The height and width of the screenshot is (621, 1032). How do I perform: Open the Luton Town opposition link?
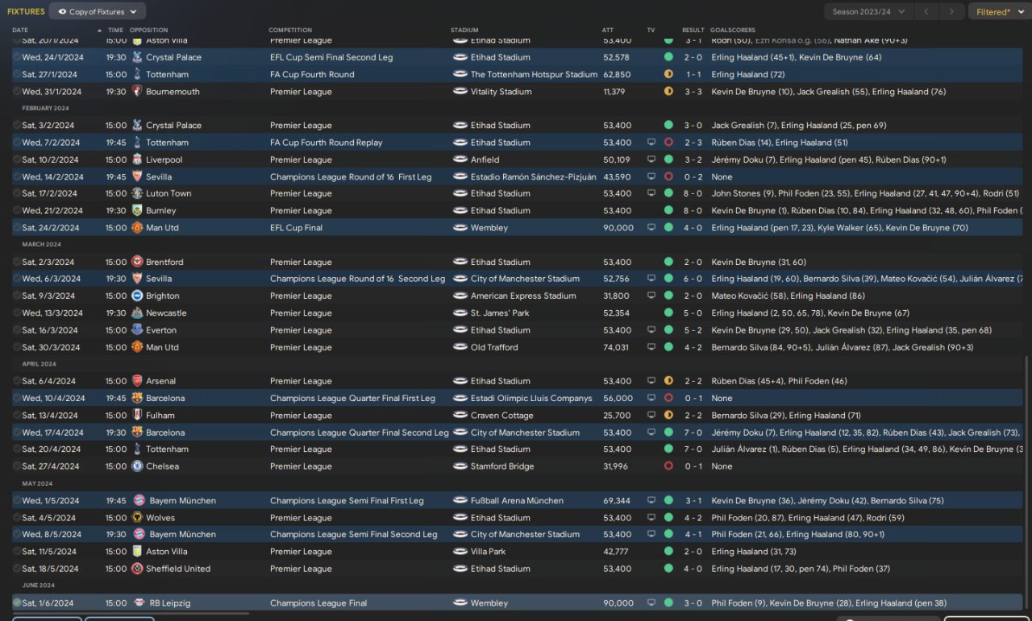point(169,193)
